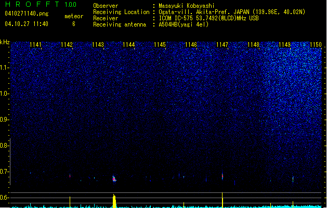This screenshot has height=208, width=327.
Task: Click the meteor count value 6
Action: point(74,24)
